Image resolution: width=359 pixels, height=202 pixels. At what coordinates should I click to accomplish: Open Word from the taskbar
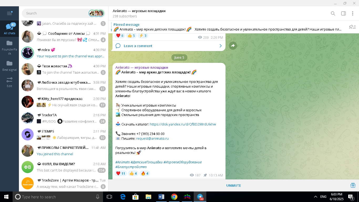click(161, 197)
